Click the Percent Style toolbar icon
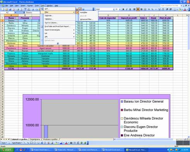This screenshot has width=190, height=152. click(153, 9)
